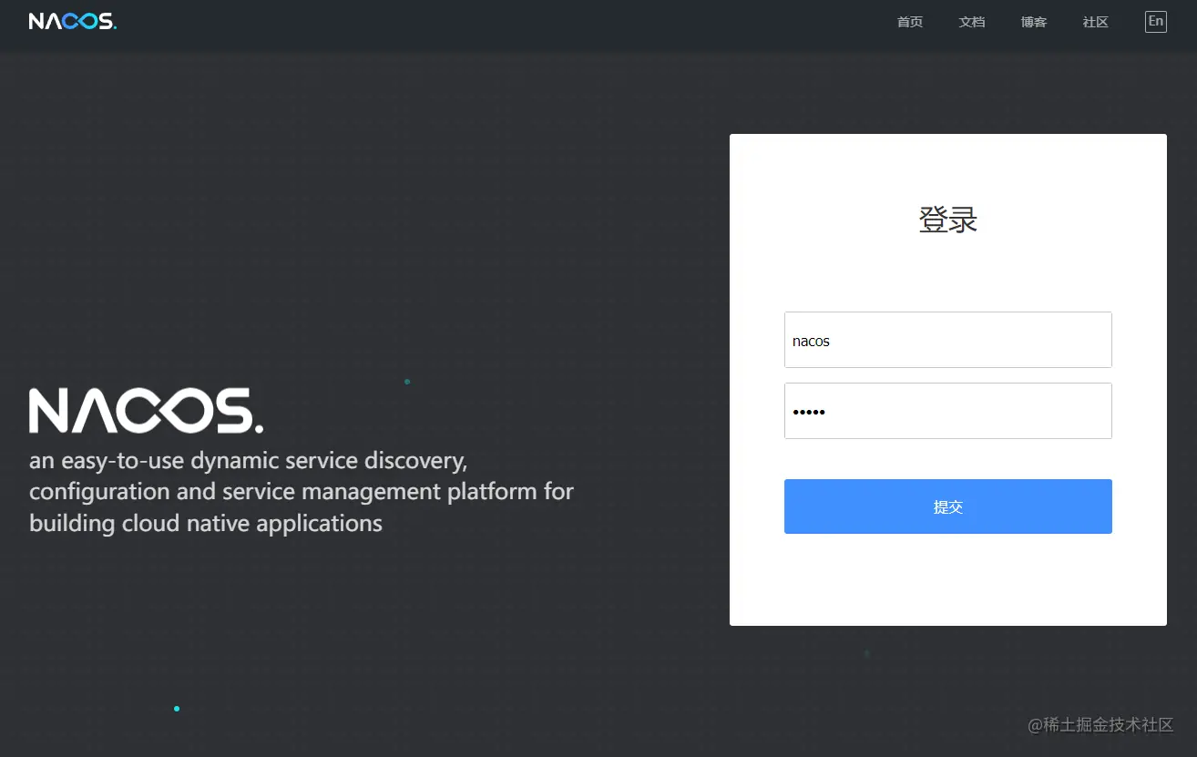Click the tagline text starting with 'an easy-to-use dynamic'
The image size is (1197, 757).
click(302, 492)
